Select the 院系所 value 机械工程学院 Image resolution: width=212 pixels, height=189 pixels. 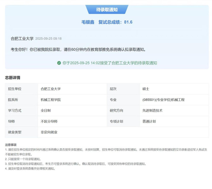[x=51, y=100]
